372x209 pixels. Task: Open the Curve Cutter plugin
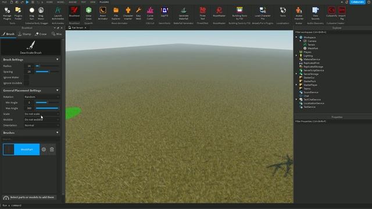pyautogui.click(x=150, y=13)
